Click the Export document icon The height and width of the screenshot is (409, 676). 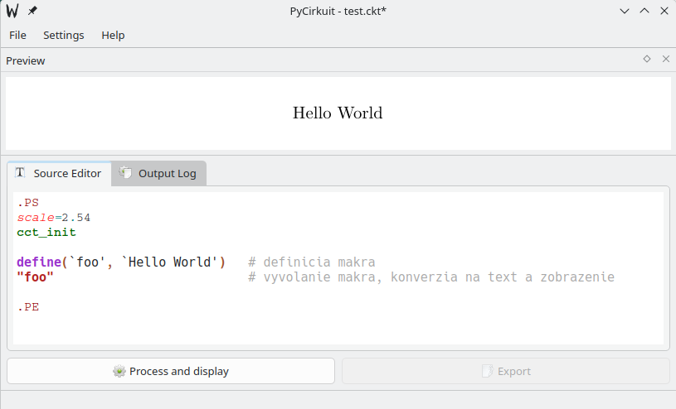(487, 372)
